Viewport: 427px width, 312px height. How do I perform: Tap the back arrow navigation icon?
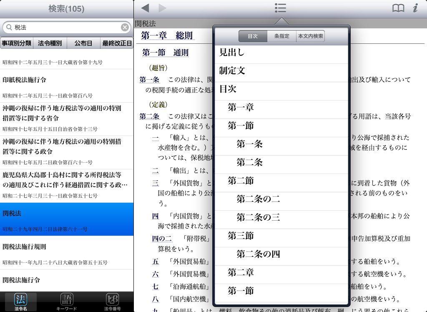click(145, 8)
